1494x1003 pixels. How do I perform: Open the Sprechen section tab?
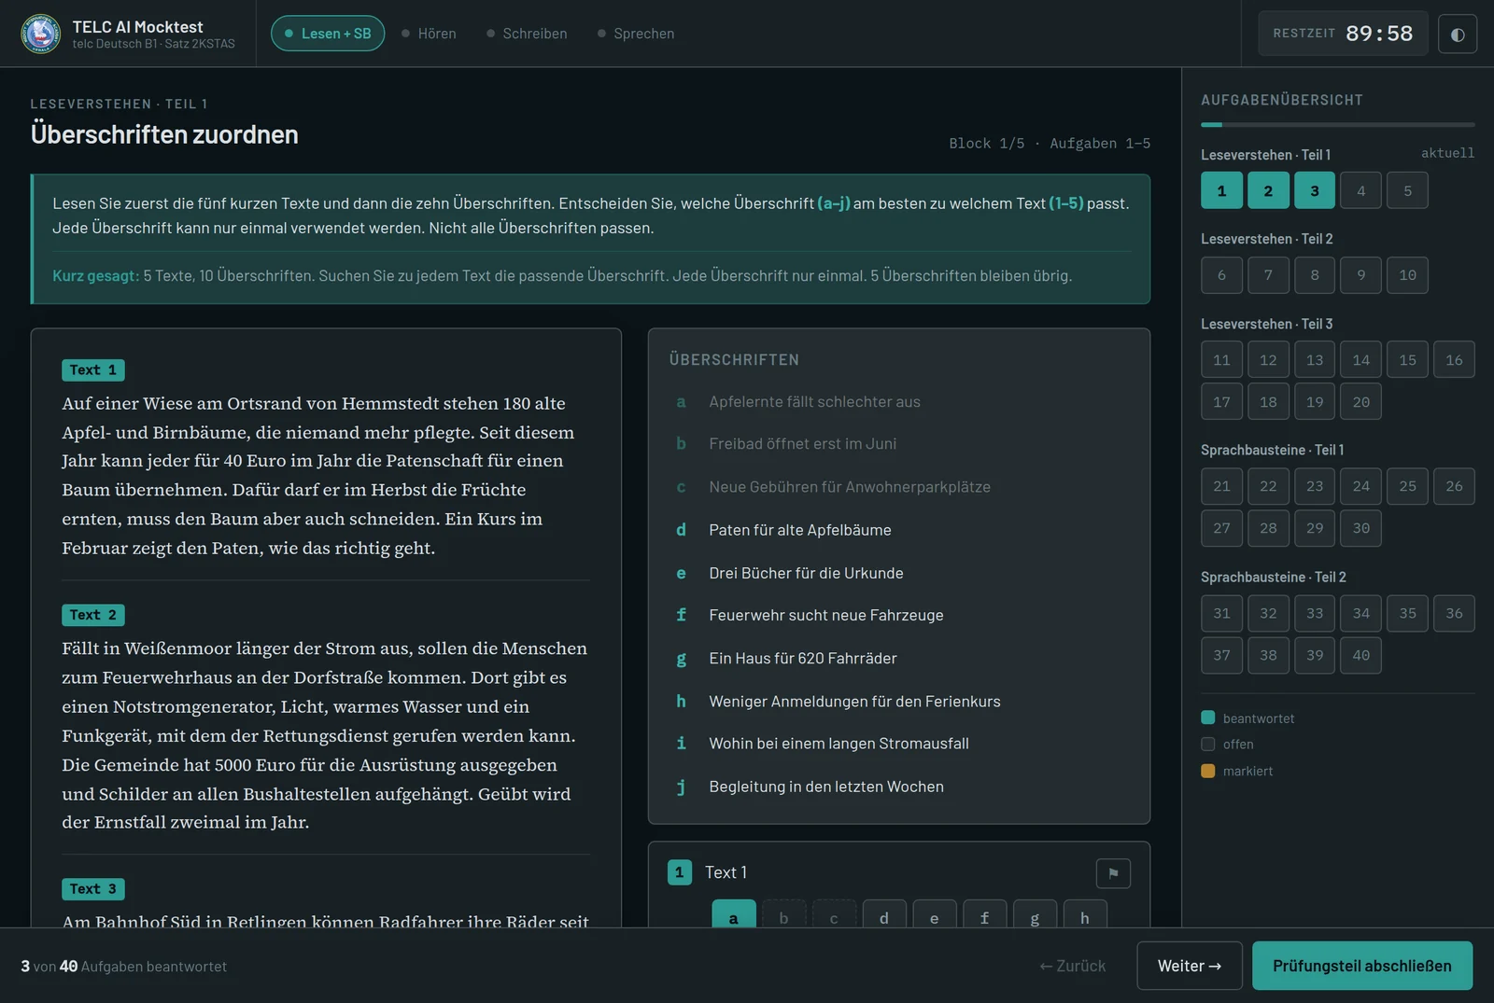click(x=636, y=34)
